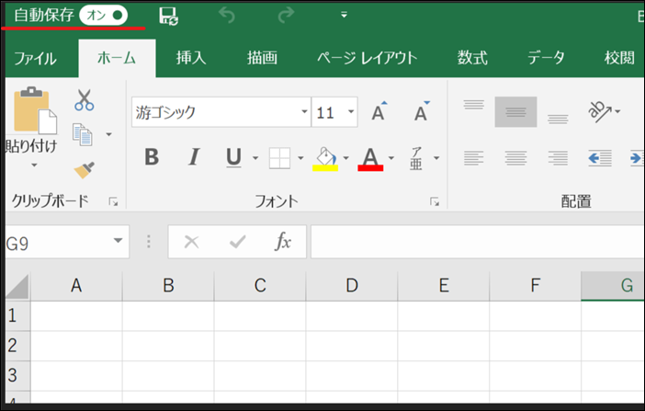Click the scissors cut icon
This screenshot has height=411, width=645.
coord(85,100)
